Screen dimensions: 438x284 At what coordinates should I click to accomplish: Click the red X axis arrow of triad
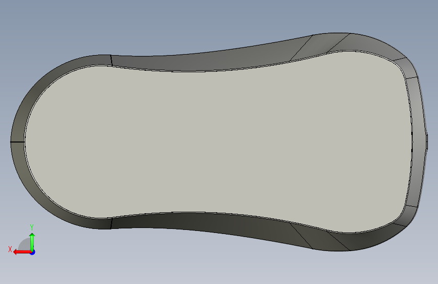tap(22, 252)
